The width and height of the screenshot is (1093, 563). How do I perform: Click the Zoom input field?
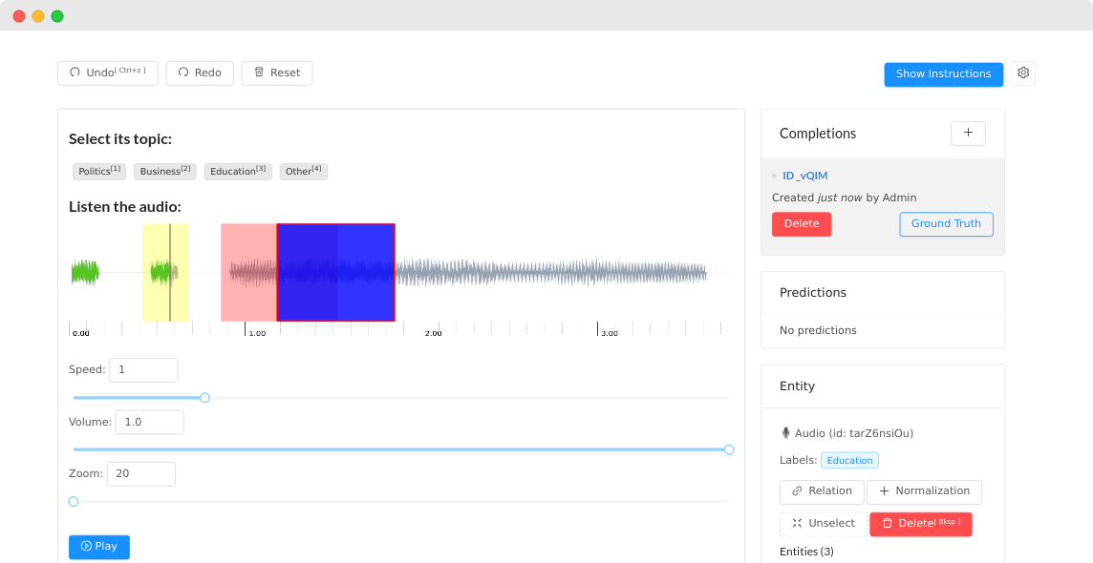(x=140, y=474)
